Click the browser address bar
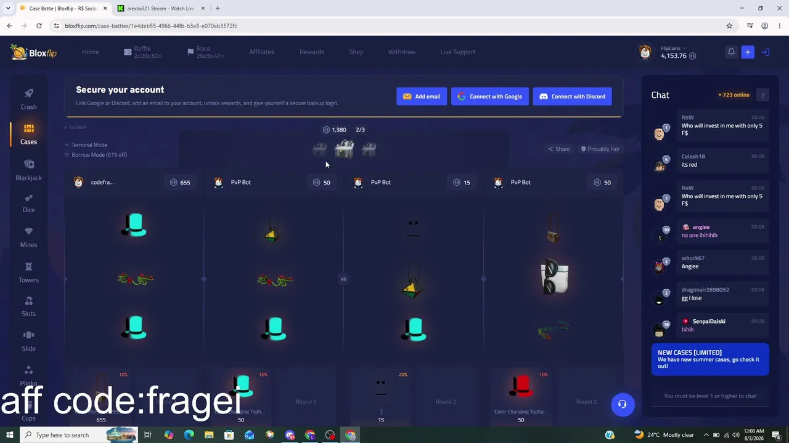 pos(388,26)
